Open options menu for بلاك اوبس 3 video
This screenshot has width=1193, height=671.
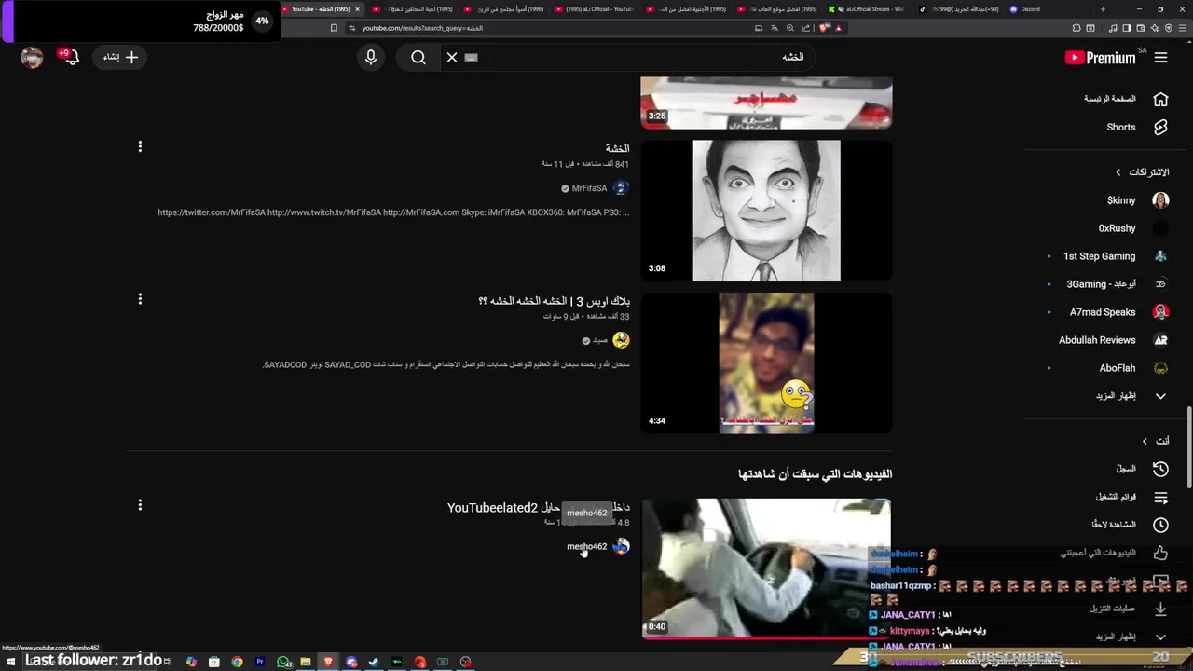[x=140, y=299]
